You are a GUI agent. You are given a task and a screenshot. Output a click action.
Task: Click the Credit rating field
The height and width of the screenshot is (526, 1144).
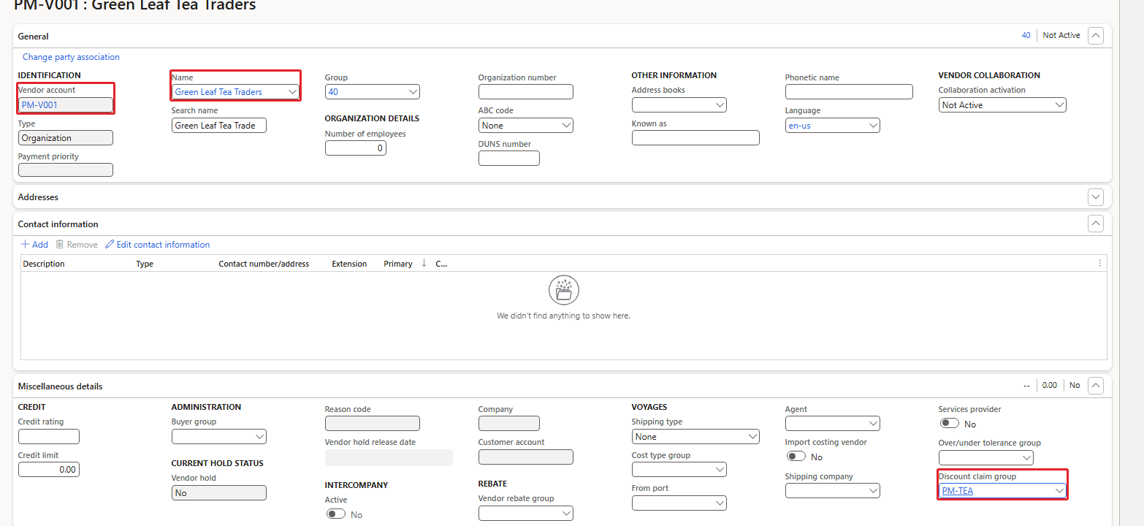49,437
